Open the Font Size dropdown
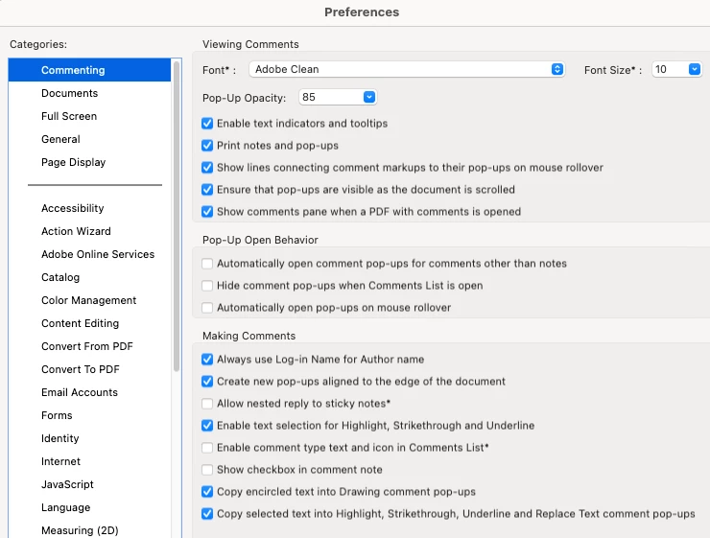The height and width of the screenshot is (538, 710). pos(676,70)
